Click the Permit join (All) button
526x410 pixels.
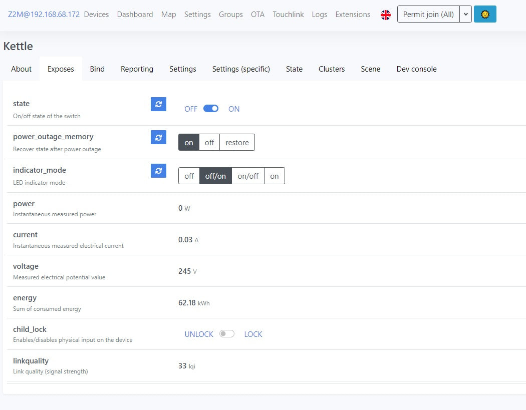click(428, 15)
